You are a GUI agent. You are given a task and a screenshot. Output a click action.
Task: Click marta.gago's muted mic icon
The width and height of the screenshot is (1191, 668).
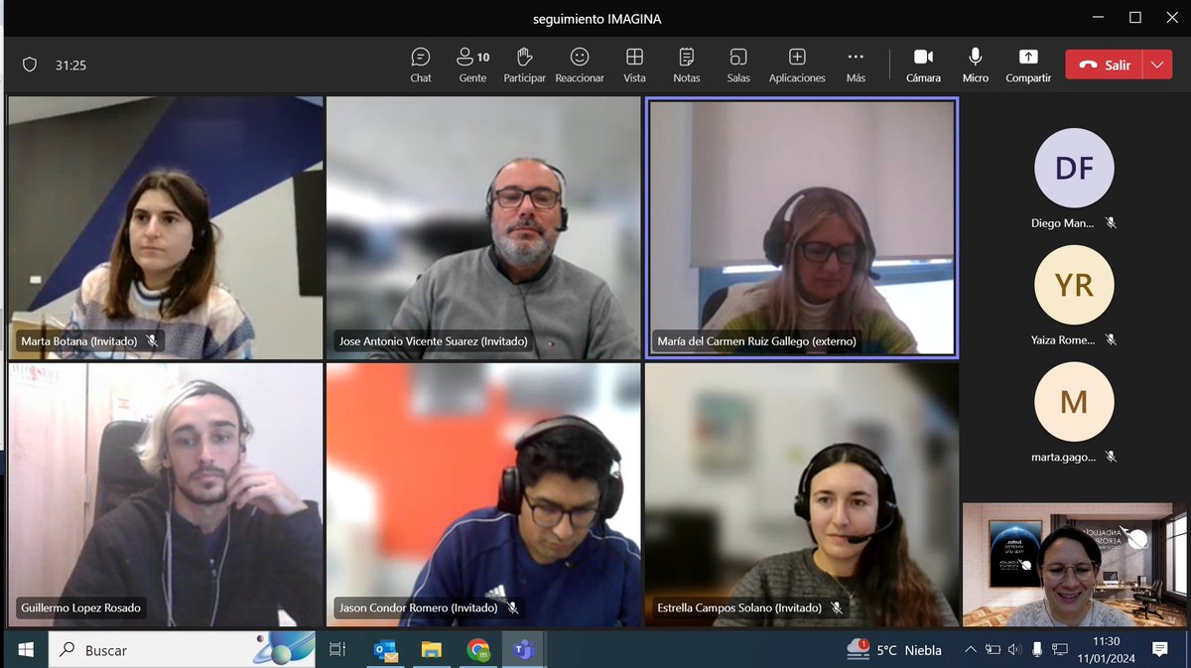[1111, 457]
